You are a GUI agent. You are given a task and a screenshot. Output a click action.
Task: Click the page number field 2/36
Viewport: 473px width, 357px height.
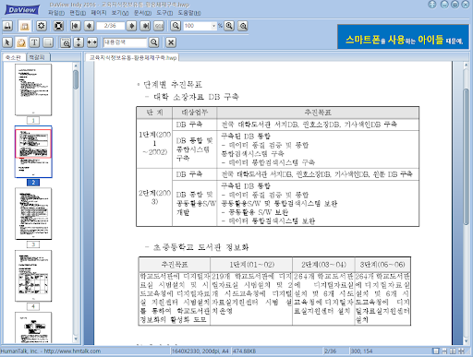(x=110, y=26)
